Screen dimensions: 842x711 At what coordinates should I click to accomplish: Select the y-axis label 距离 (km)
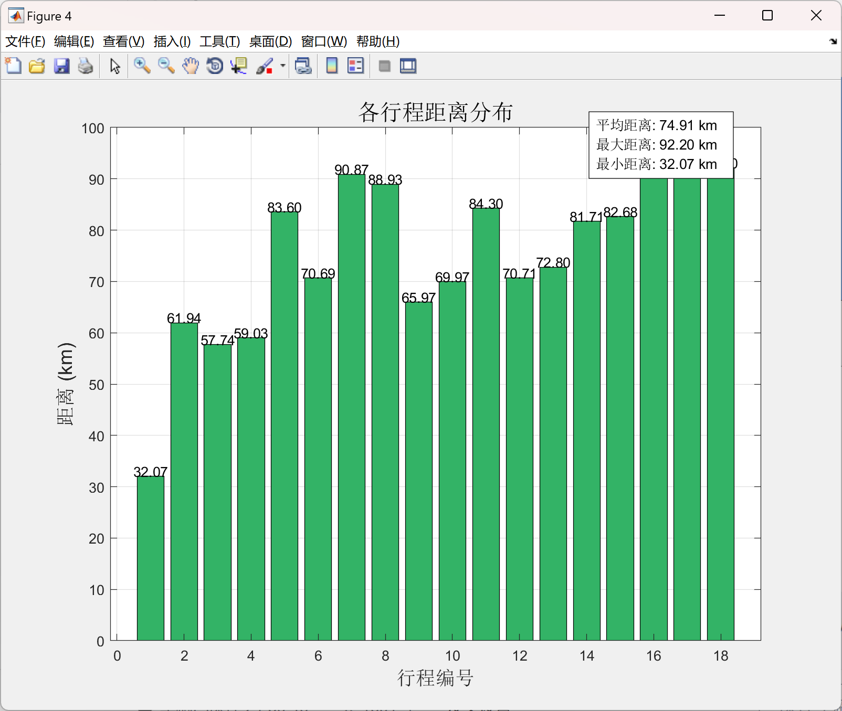pos(66,384)
